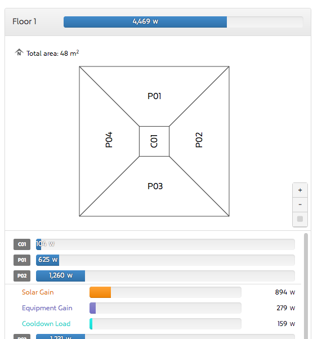Click the reset view square button
This screenshot has width=313, height=339.
click(300, 219)
